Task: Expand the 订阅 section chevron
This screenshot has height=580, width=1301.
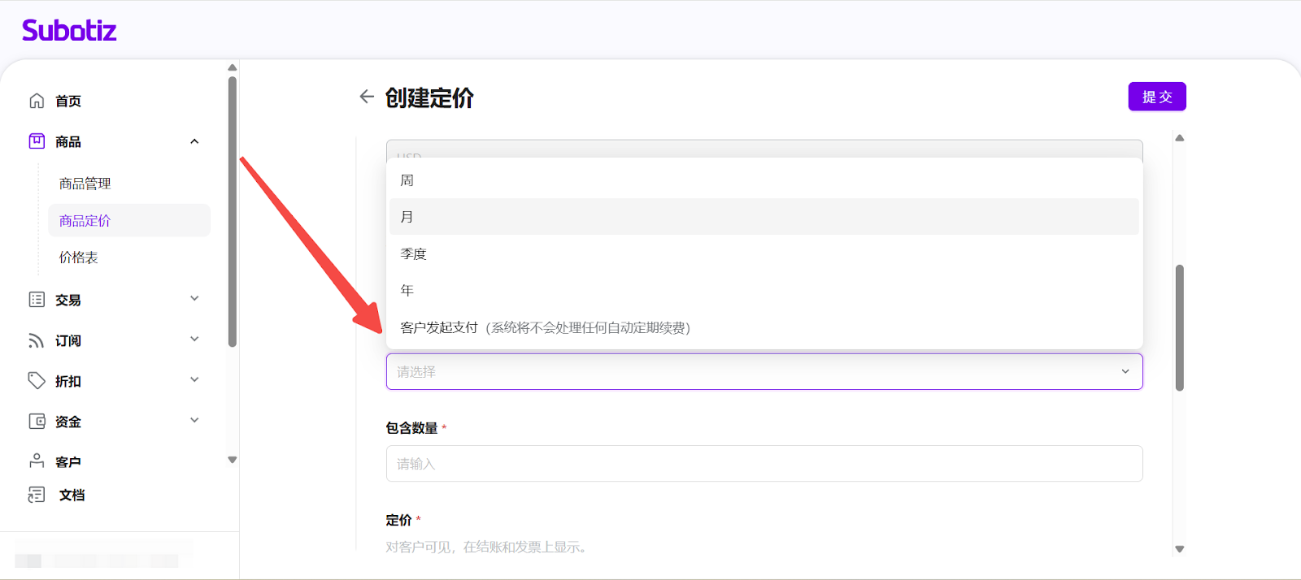Action: pos(194,340)
